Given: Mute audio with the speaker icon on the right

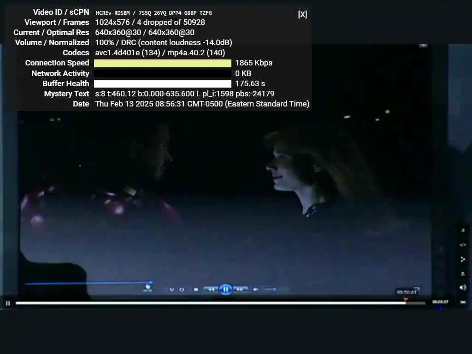Looking at the screenshot, I should point(463,288).
